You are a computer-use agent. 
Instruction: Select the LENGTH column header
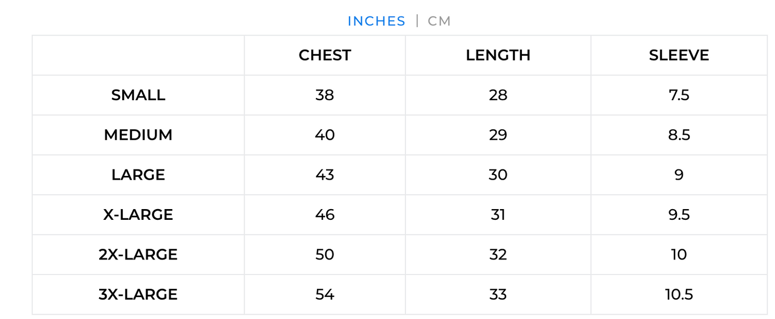point(498,55)
